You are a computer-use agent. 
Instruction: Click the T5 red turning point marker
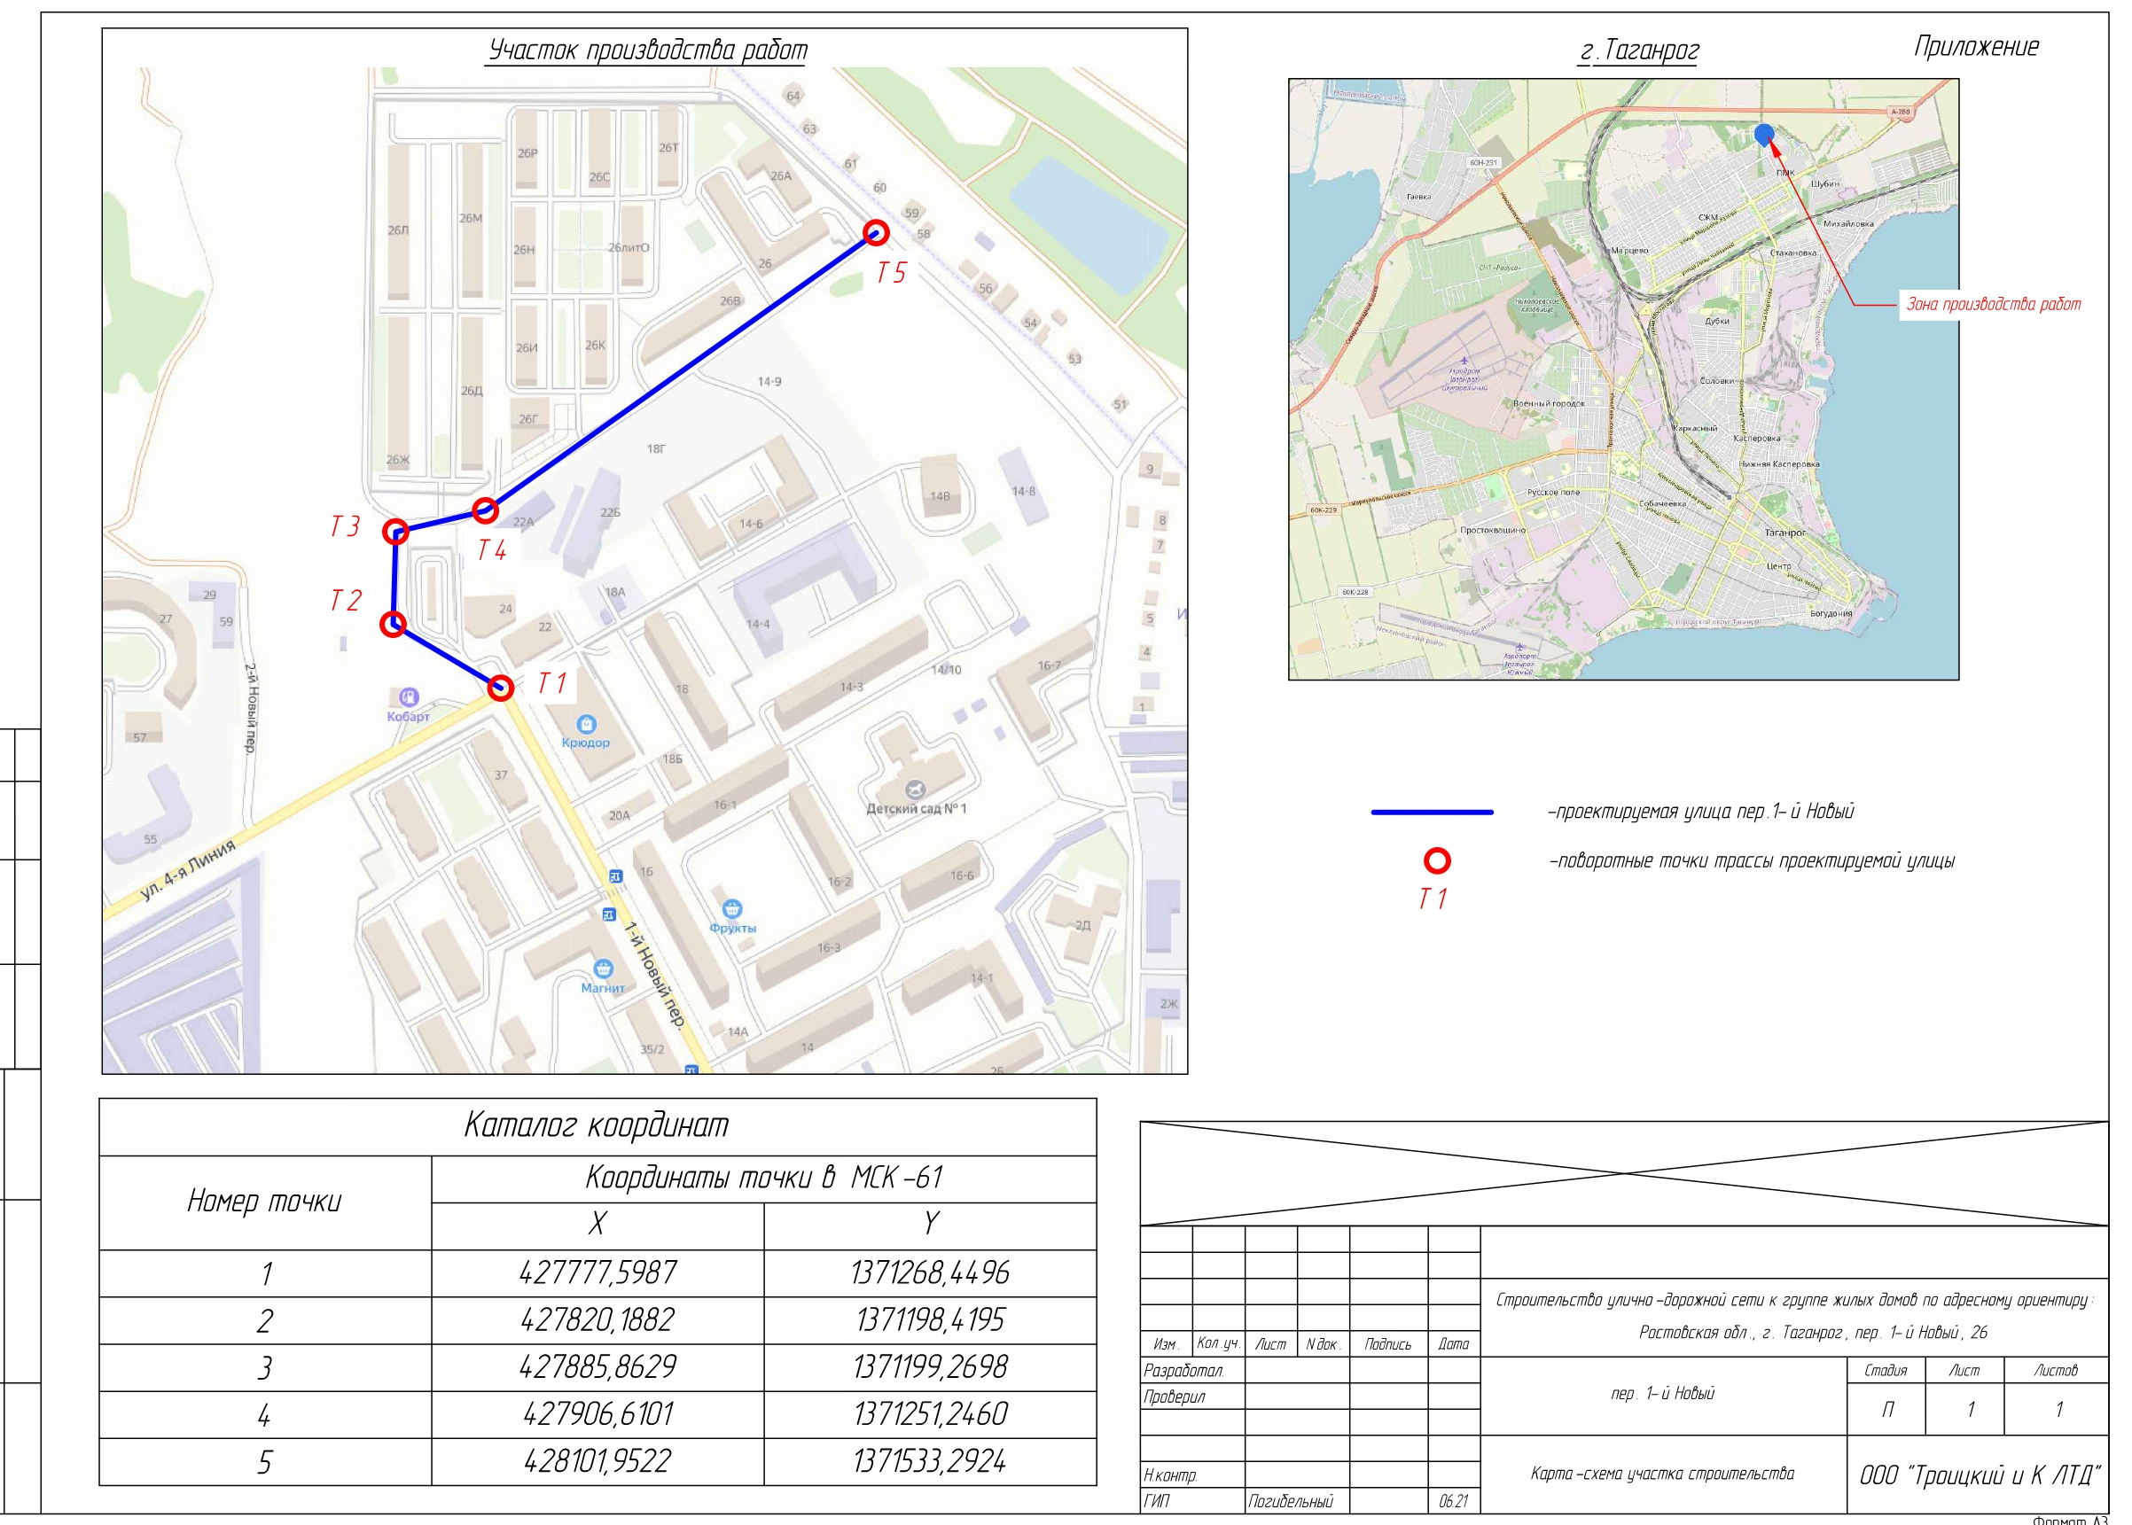[x=875, y=232]
